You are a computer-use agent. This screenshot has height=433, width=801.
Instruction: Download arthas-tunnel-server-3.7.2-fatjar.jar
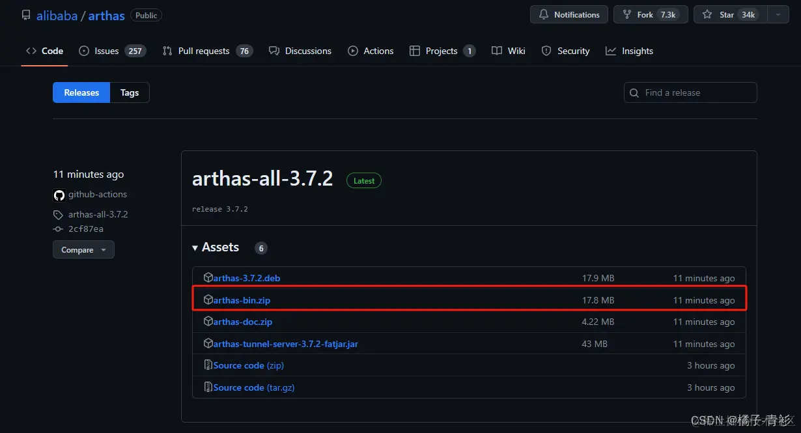[x=286, y=344]
